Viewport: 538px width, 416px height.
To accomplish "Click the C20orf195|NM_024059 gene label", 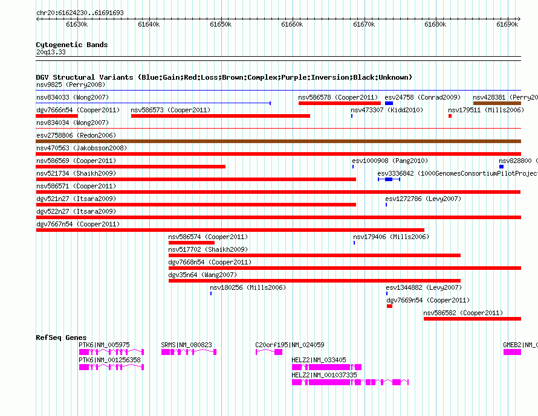I will coord(290,345).
